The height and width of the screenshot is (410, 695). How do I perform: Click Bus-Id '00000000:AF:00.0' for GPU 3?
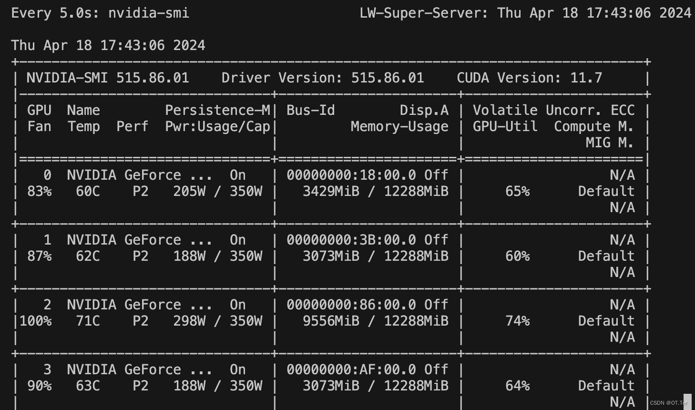coord(351,369)
